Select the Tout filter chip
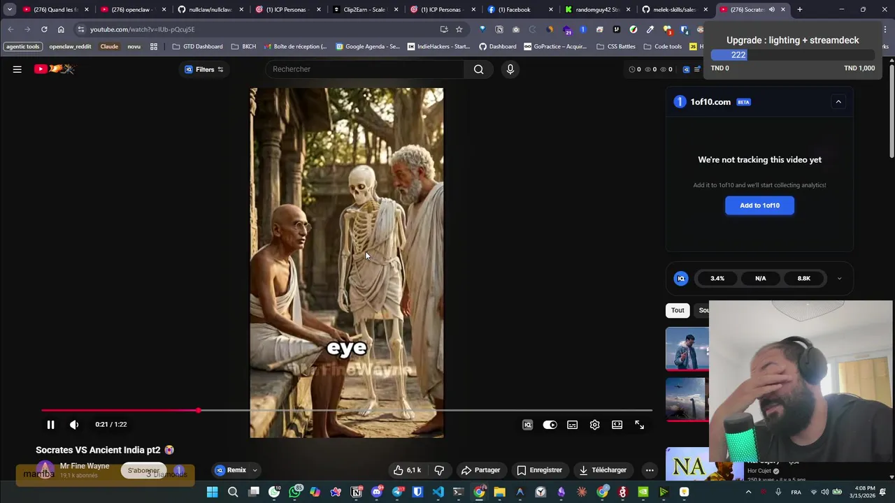The image size is (895, 503). pyautogui.click(x=678, y=310)
